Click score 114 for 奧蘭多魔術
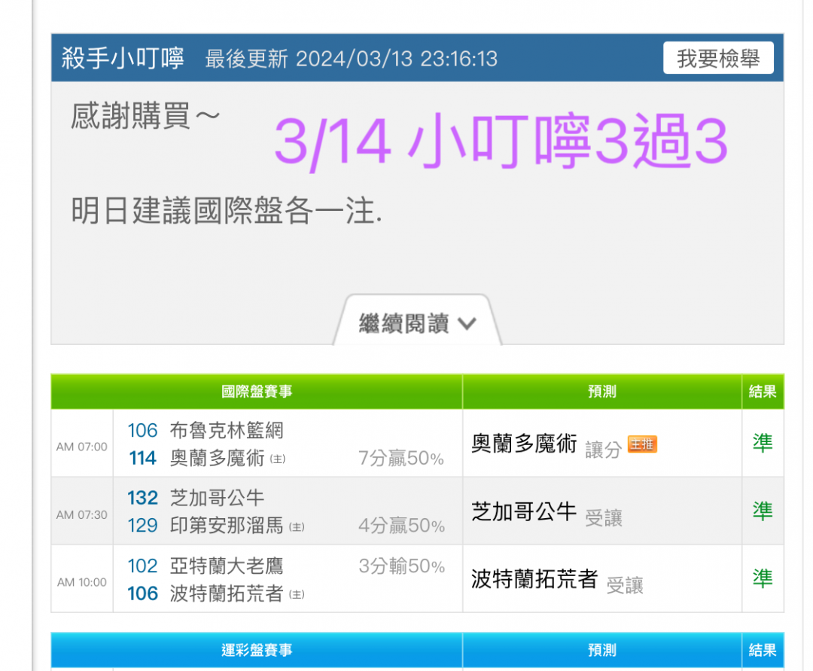Viewport: 813px width, 671px height. click(142, 459)
